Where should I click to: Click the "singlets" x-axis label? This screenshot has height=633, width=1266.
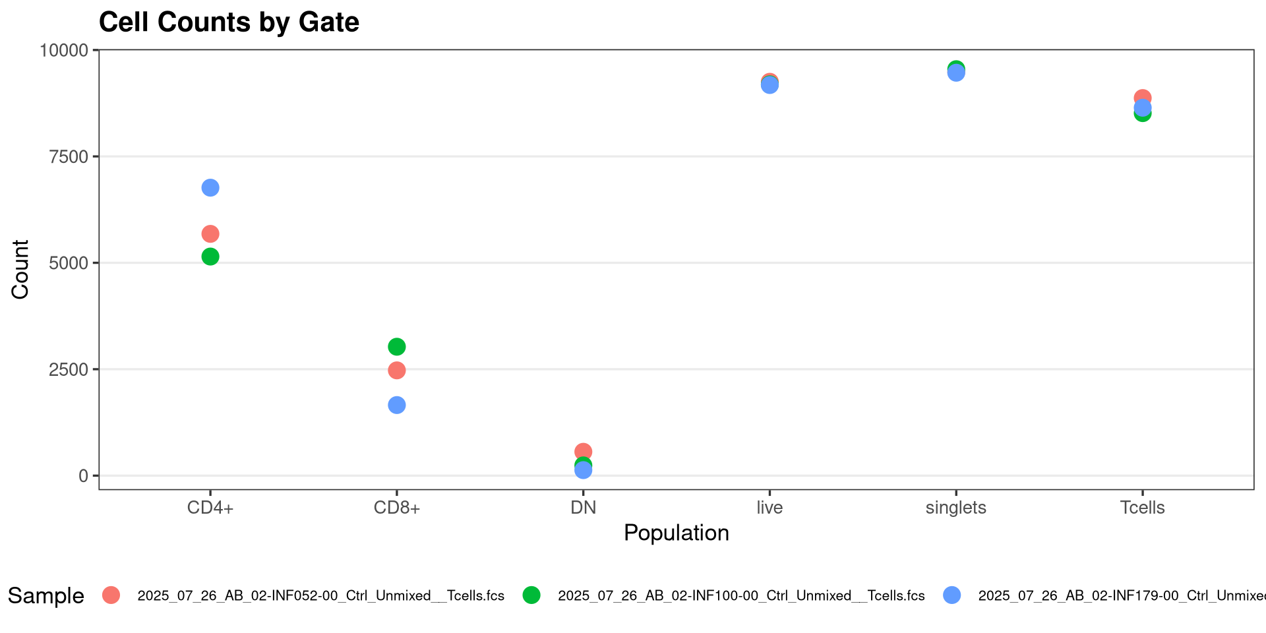956,508
